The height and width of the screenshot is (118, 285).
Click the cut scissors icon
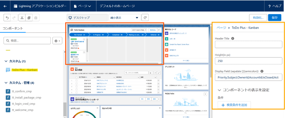pos(22,18)
